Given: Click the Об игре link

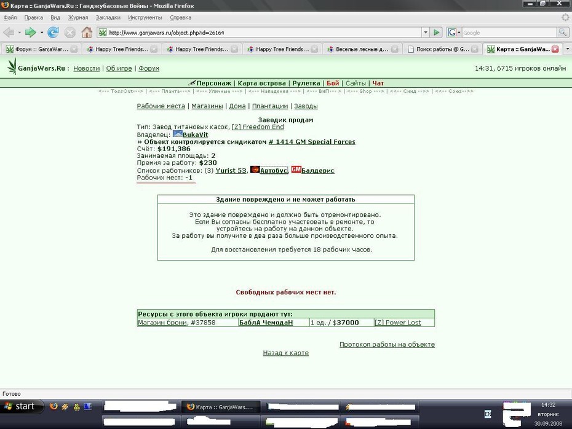Looking at the screenshot, I should (119, 68).
